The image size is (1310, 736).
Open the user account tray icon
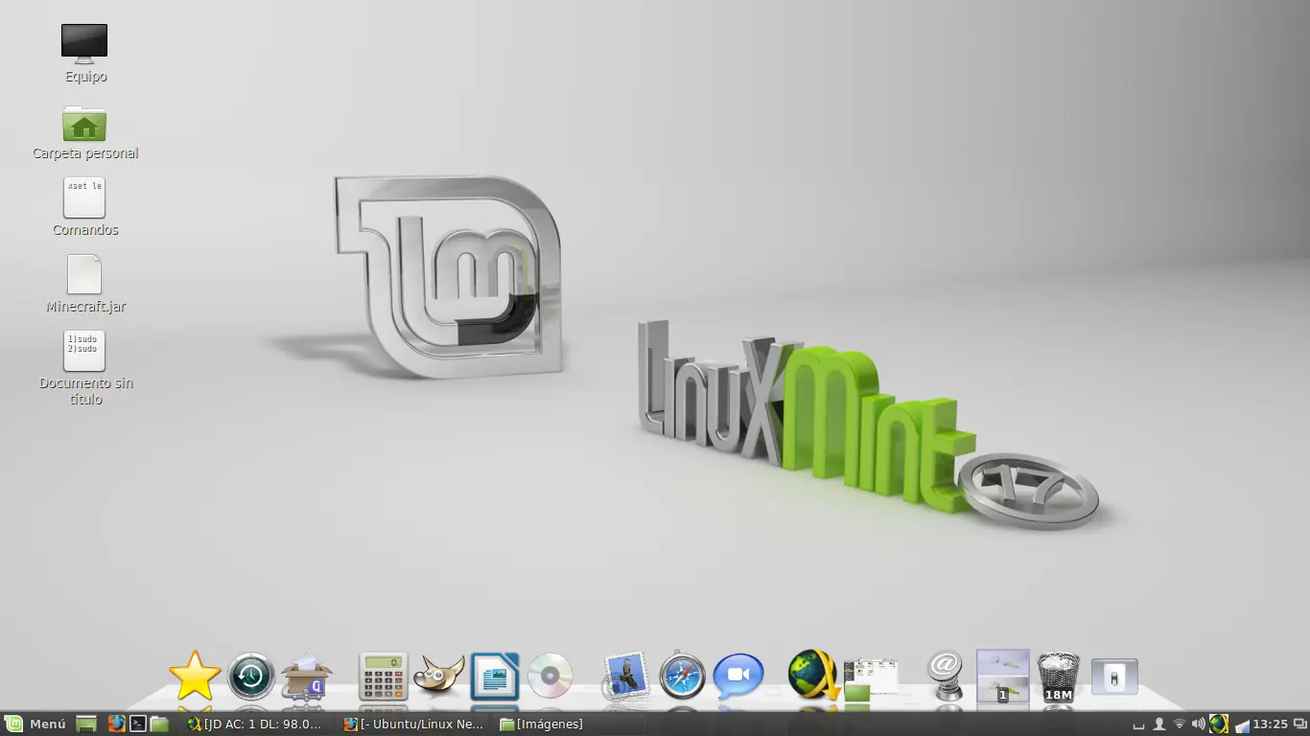(1159, 724)
